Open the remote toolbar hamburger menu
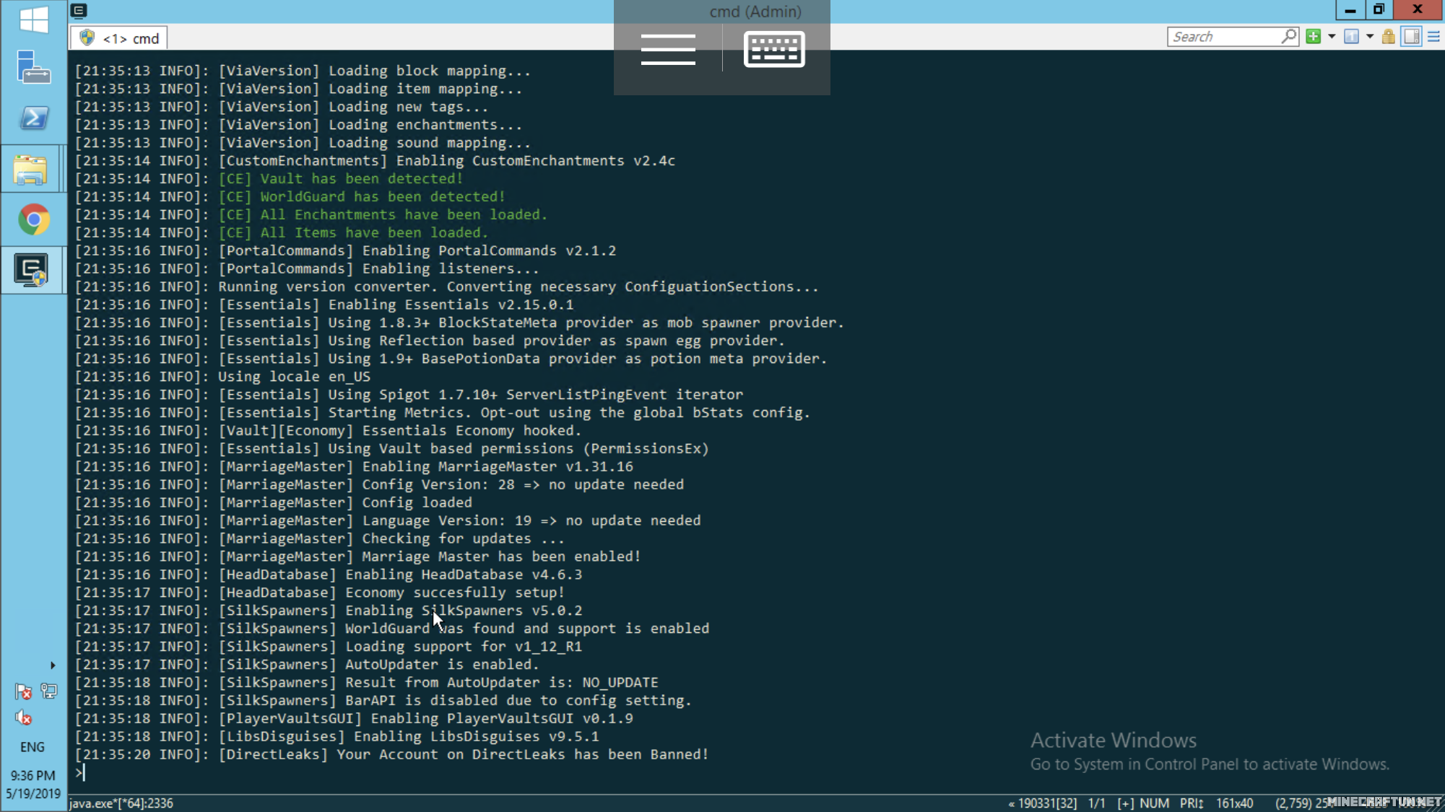 click(x=668, y=49)
